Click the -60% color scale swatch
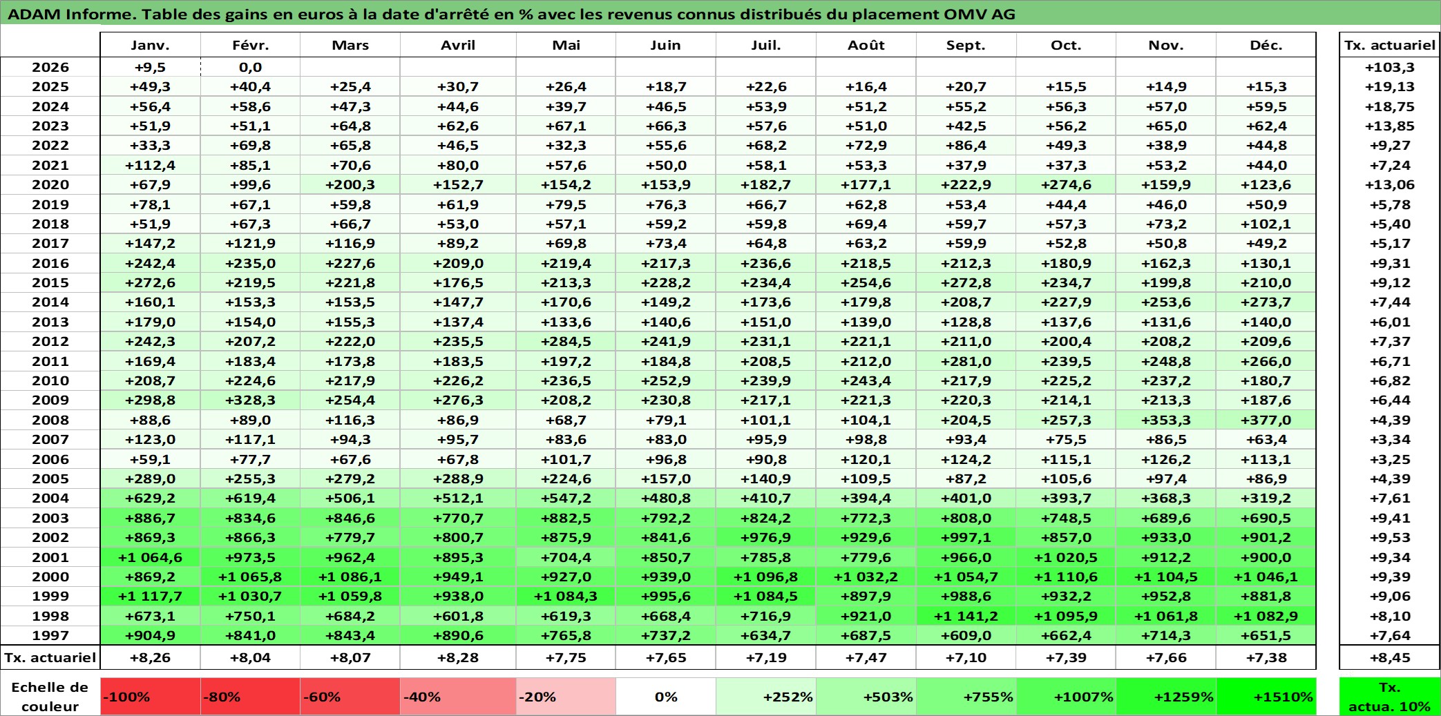Image resolution: width=1441 pixels, height=716 pixels. click(350, 697)
